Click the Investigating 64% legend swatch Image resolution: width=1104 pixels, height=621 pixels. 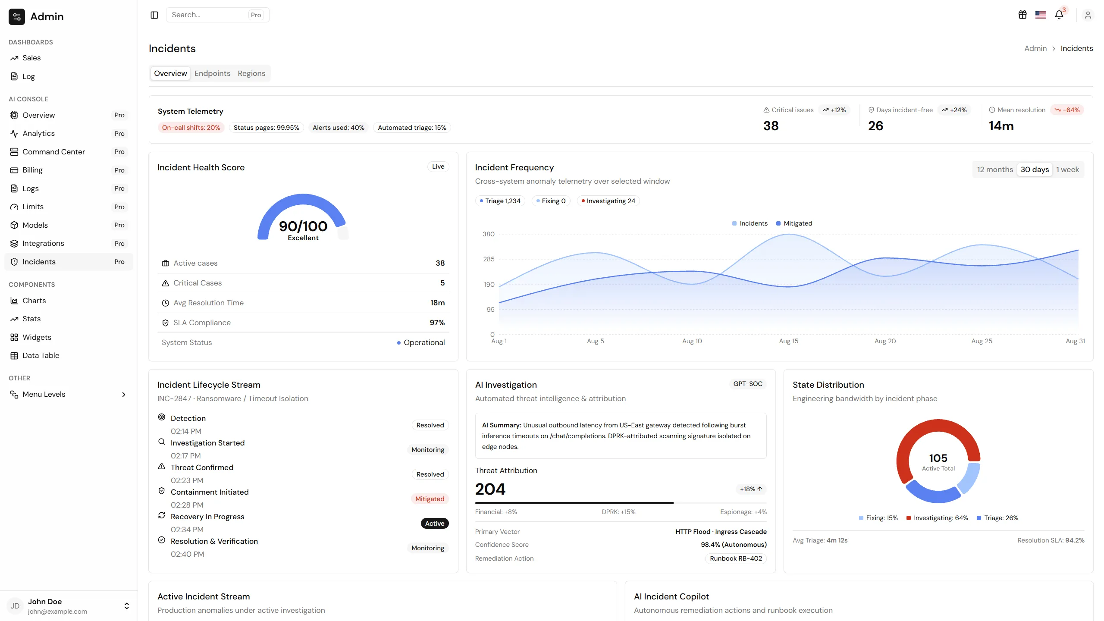coord(908,518)
